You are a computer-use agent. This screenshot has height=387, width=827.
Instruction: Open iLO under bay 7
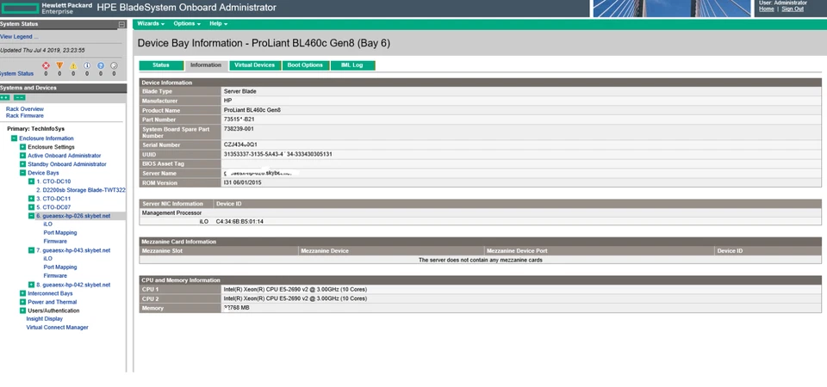(48, 259)
